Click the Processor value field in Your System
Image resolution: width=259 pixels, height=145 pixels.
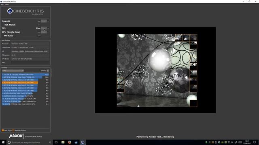pyautogui.click(x=30, y=44)
